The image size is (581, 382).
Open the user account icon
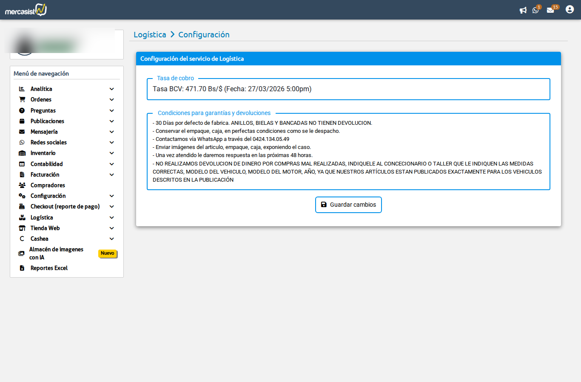pyautogui.click(x=570, y=9)
